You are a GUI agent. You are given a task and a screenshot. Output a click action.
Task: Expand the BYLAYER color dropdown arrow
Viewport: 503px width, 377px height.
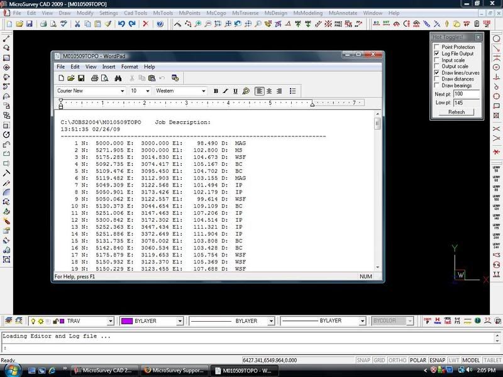click(x=180, y=321)
